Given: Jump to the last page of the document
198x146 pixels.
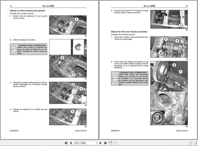Looking at the screenshot, I should 105,143.
